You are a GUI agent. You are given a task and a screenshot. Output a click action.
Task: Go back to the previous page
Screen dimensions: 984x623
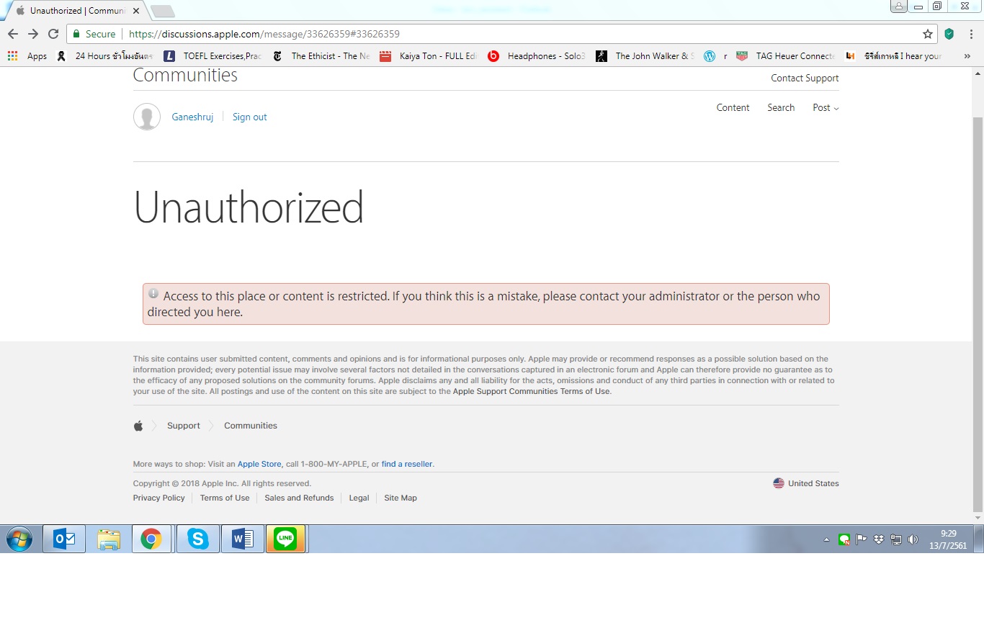coord(13,34)
